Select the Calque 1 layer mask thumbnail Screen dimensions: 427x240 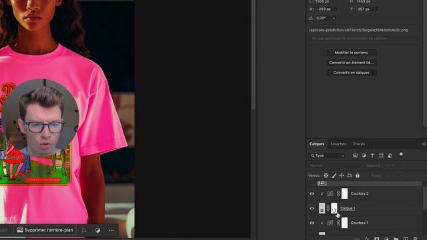pos(334,208)
